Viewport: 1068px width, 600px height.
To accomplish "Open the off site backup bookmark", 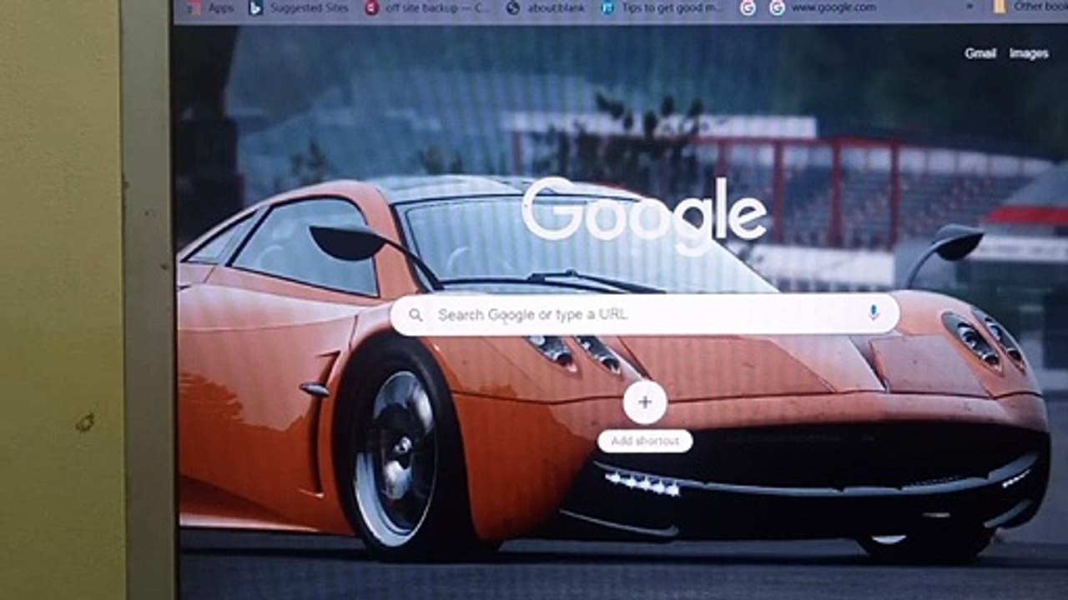I will 426,7.
